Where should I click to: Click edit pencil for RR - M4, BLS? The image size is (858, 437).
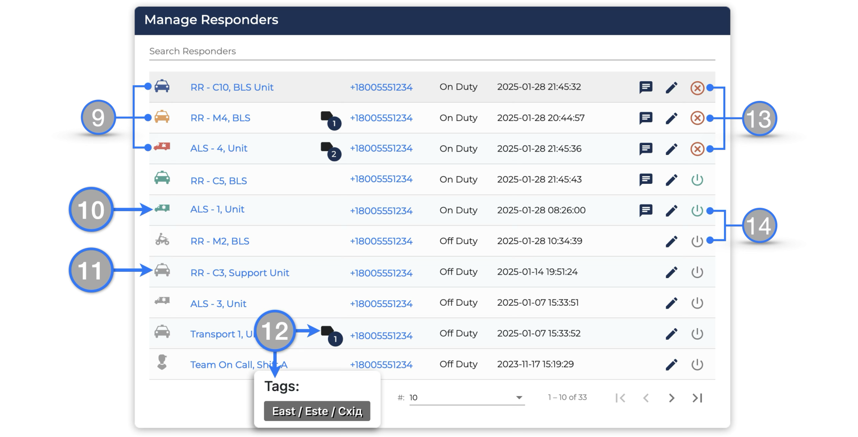[671, 118]
